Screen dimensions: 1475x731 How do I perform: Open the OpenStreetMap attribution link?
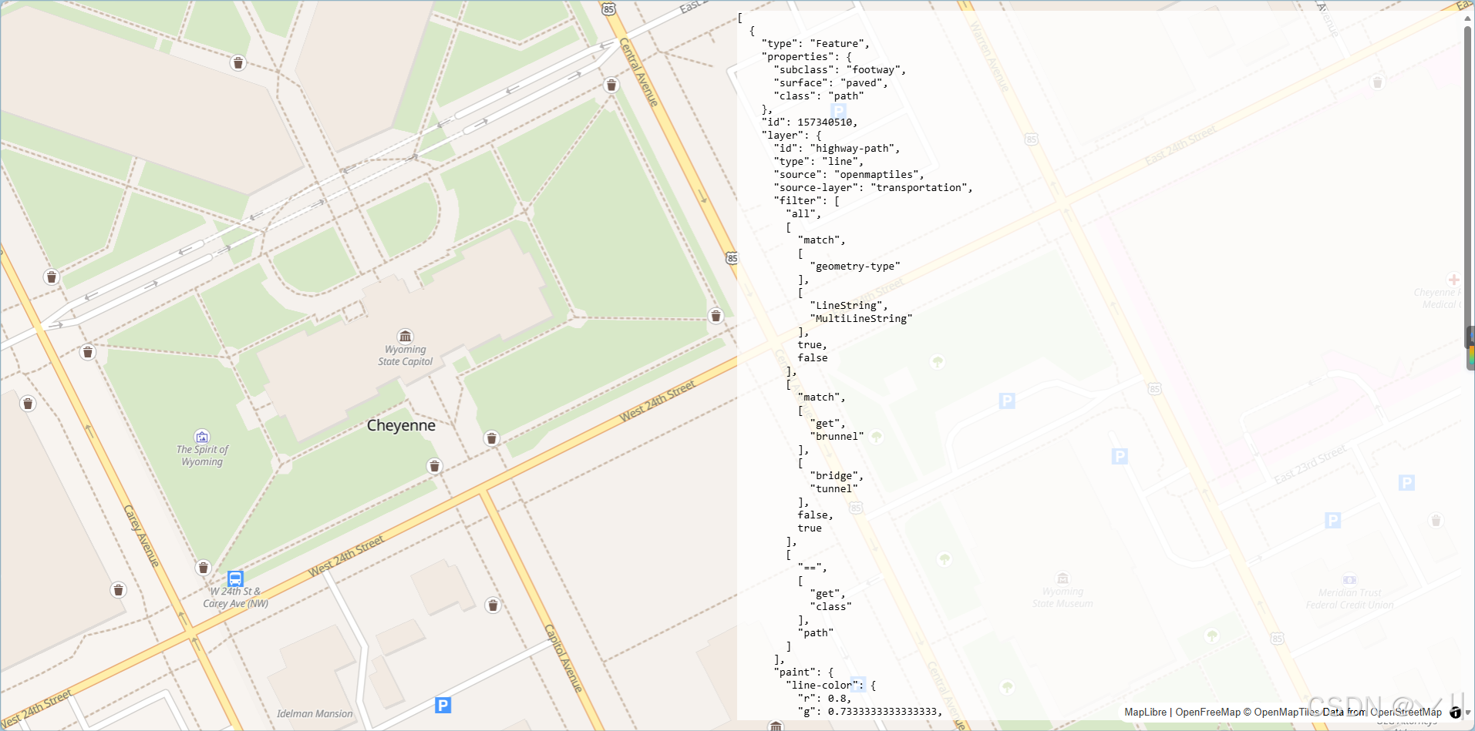pyautogui.click(x=1406, y=713)
